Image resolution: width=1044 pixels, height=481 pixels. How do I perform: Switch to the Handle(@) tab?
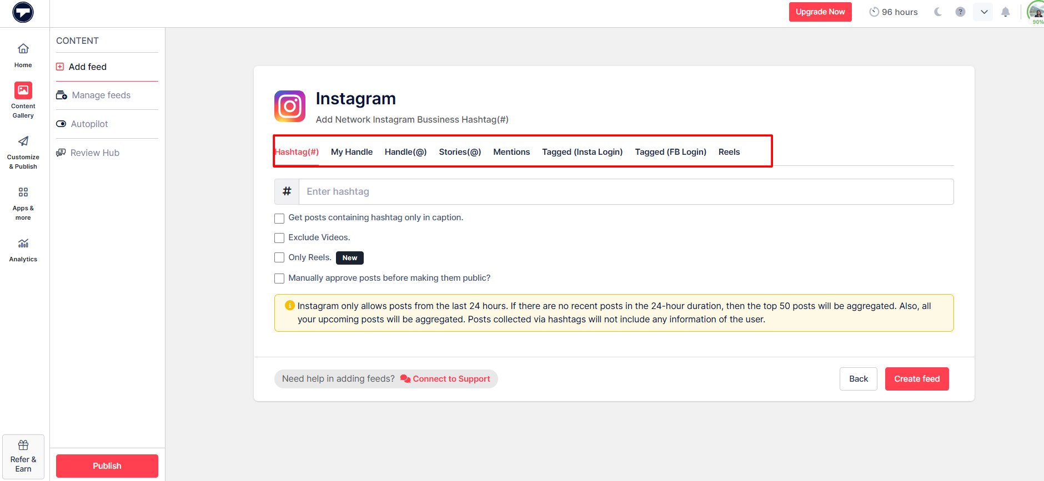tap(405, 151)
